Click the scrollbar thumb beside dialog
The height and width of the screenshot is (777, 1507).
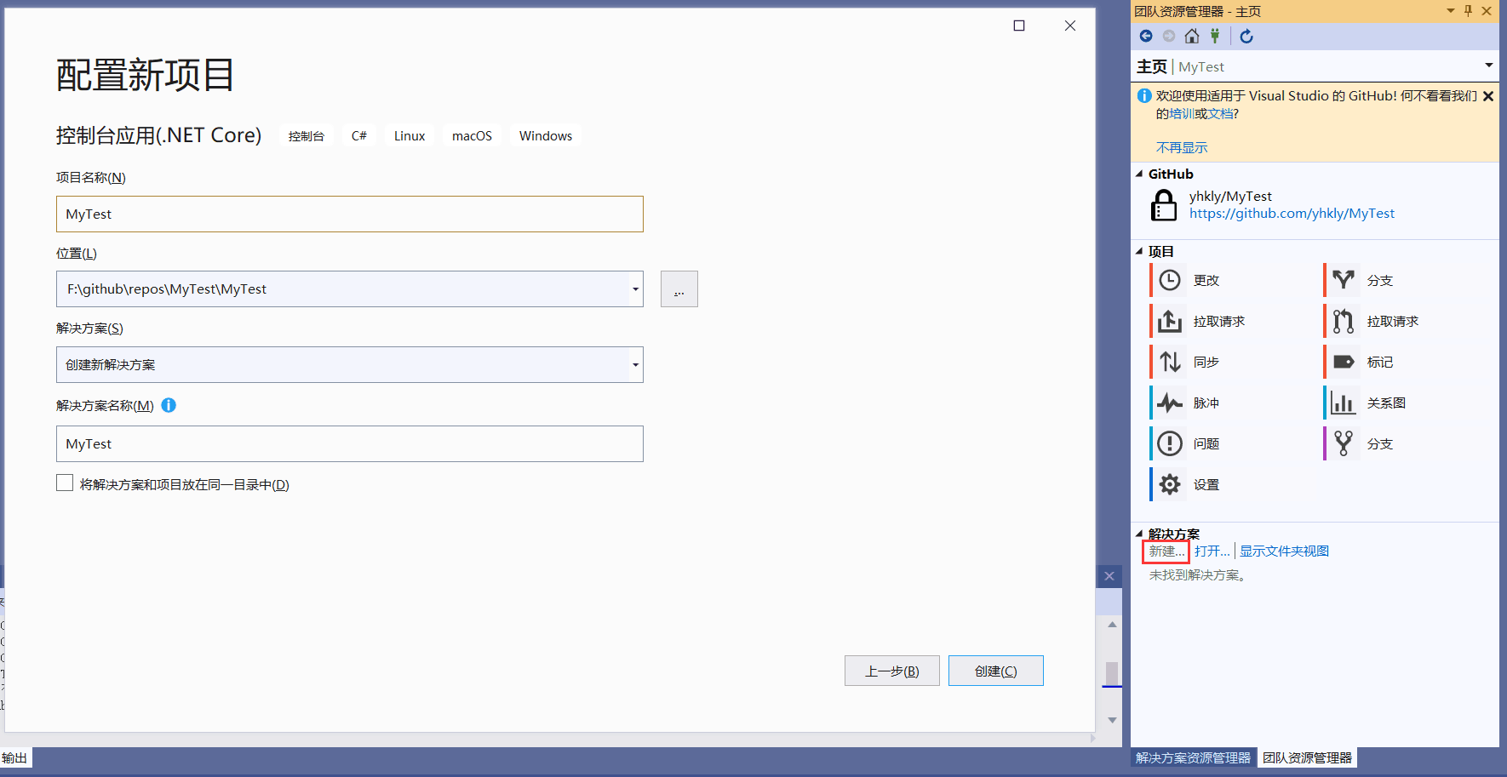click(x=1112, y=673)
